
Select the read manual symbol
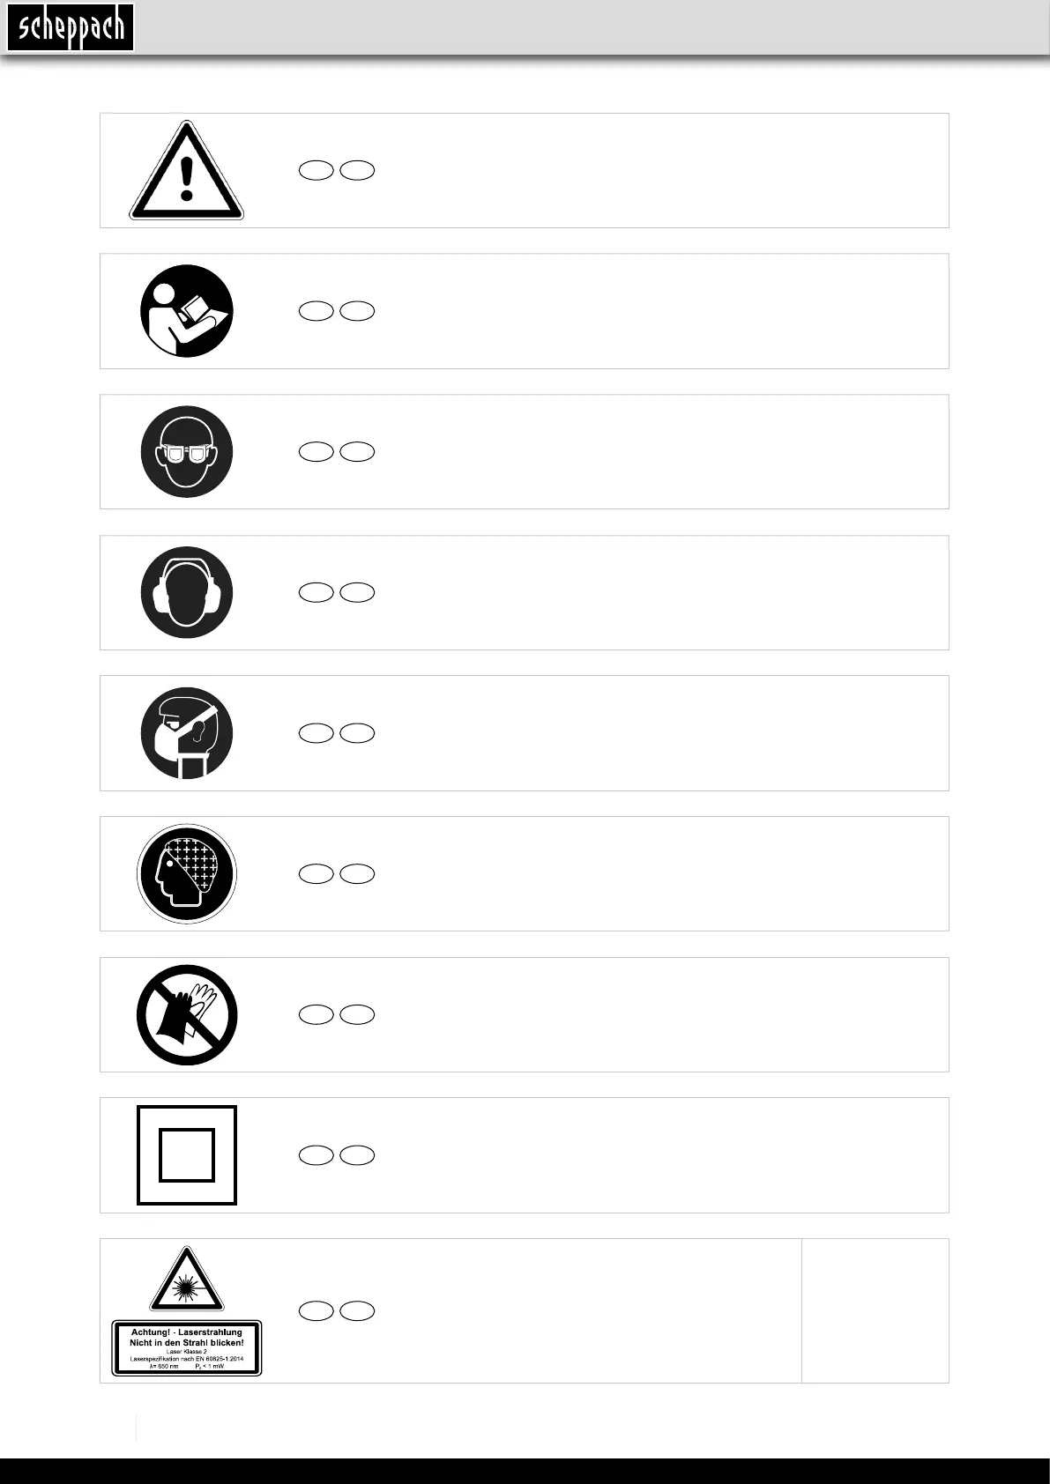186,311
